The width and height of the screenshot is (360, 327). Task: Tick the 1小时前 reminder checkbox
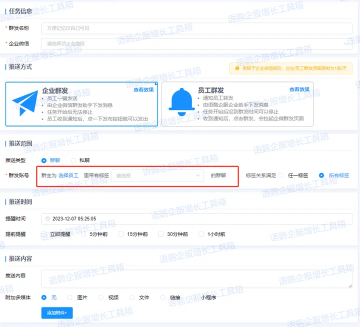click(201, 234)
